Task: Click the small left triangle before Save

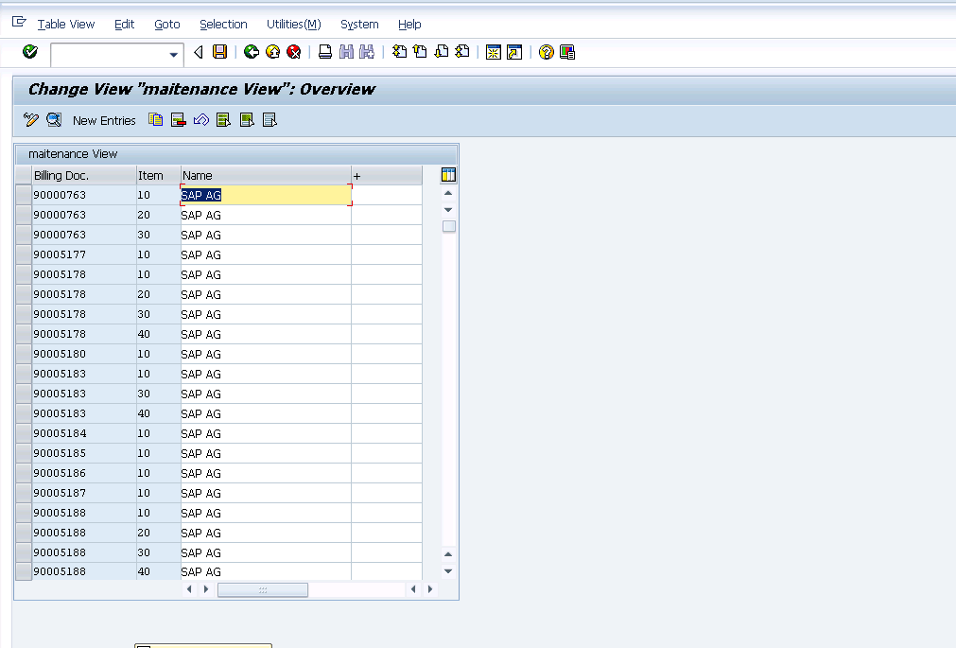Action: pyautogui.click(x=199, y=52)
